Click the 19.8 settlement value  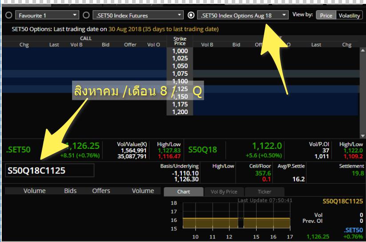[x=358, y=173]
